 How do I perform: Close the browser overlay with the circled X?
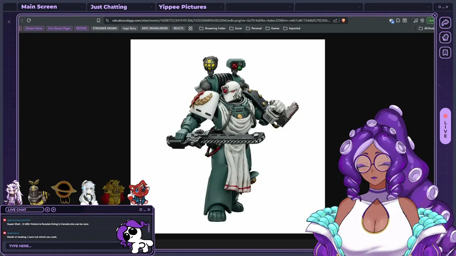[x=435, y=15]
